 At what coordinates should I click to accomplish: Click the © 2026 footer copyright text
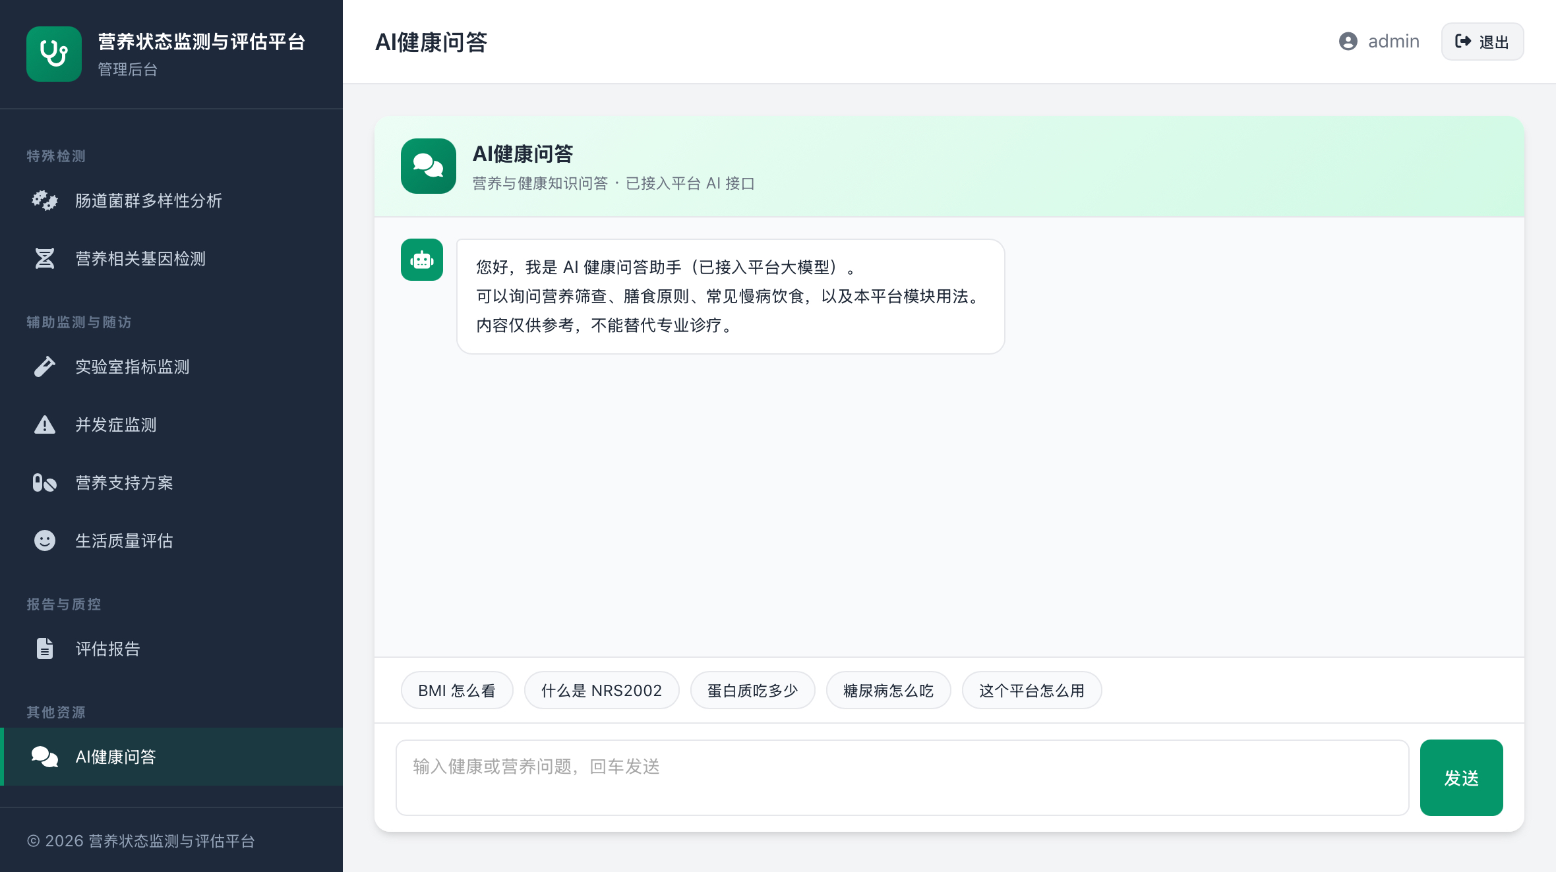click(140, 841)
